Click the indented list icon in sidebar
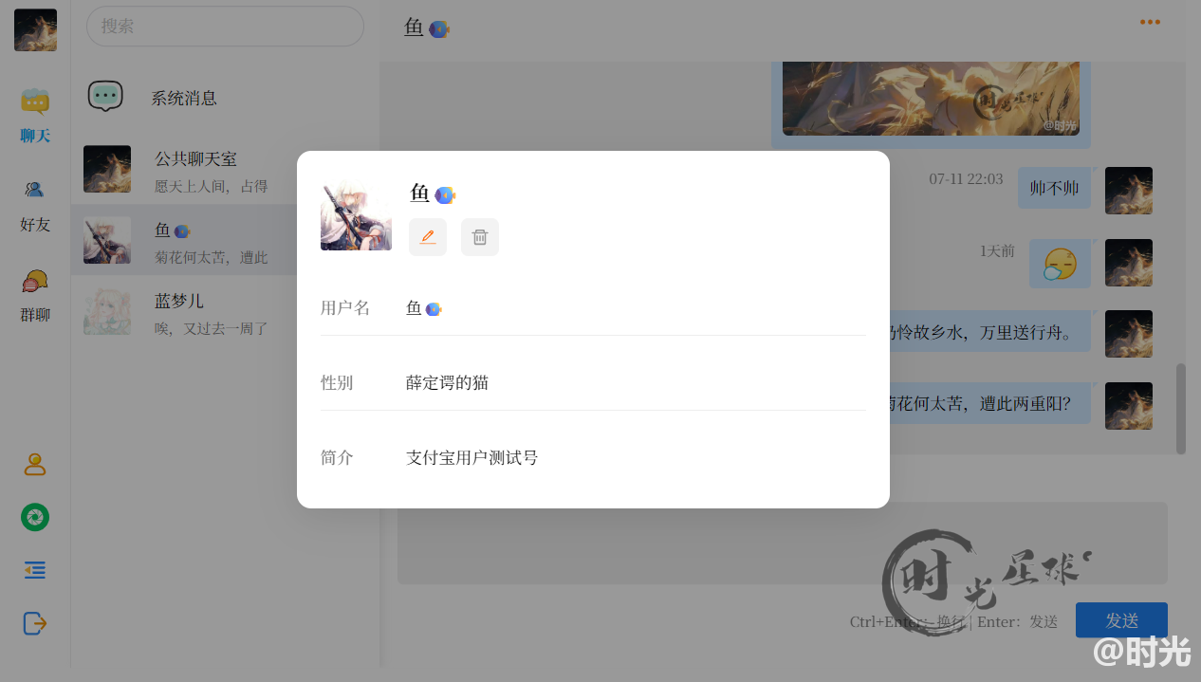 click(34, 570)
